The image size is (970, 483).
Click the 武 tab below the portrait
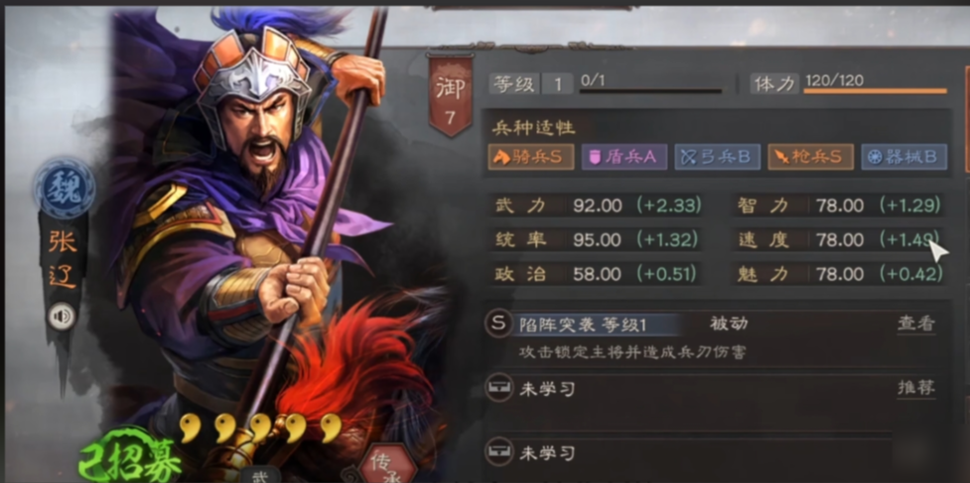260,474
